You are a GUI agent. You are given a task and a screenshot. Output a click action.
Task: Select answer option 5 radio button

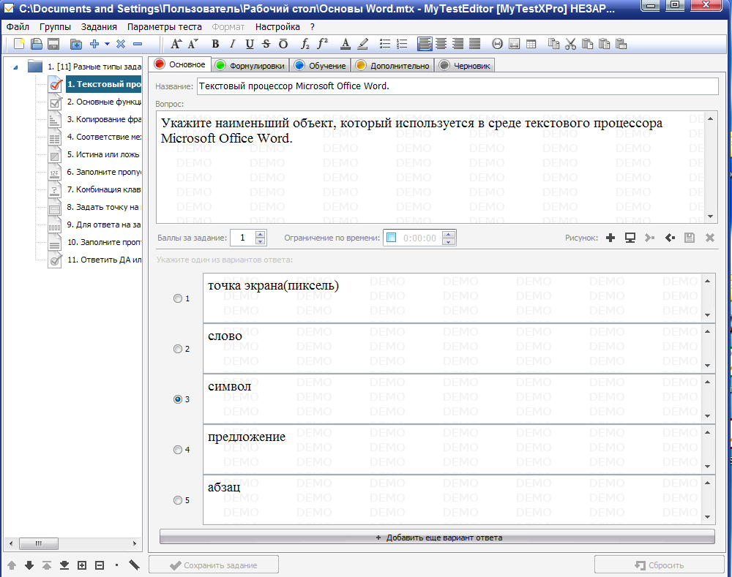pyautogui.click(x=178, y=500)
